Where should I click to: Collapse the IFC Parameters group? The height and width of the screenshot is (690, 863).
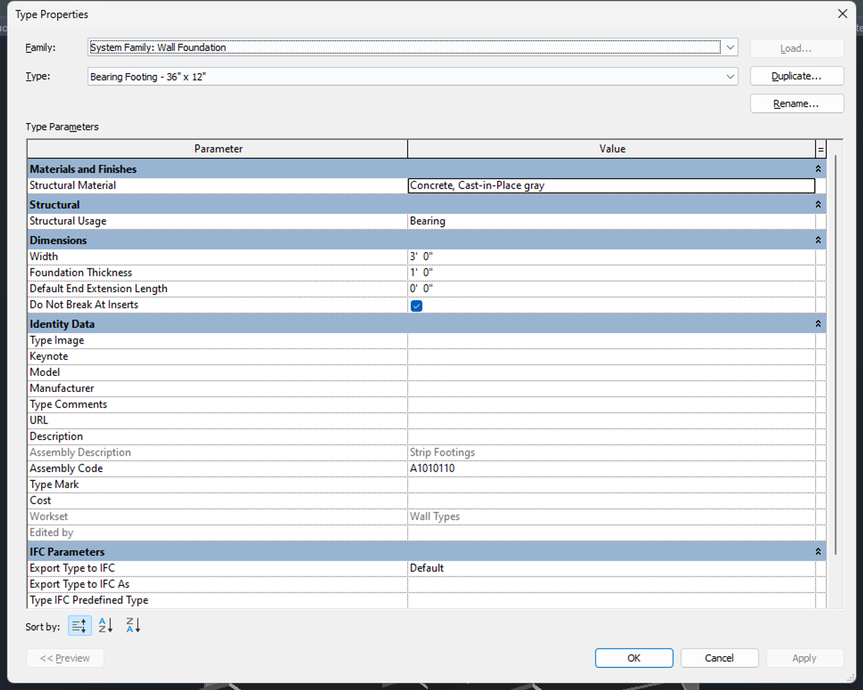818,552
